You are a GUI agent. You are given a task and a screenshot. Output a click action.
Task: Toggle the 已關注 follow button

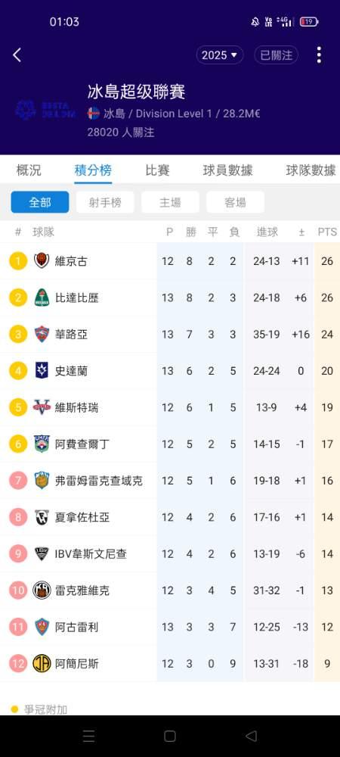(x=277, y=55)
